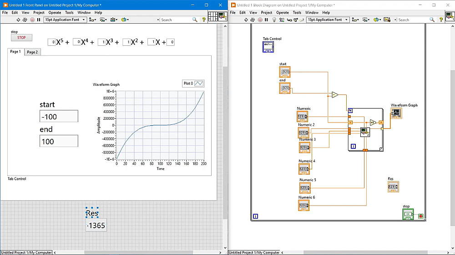The image size is (455, 255).
Task: Click the Plot 0 legend line sample
Action: [199, 83]
